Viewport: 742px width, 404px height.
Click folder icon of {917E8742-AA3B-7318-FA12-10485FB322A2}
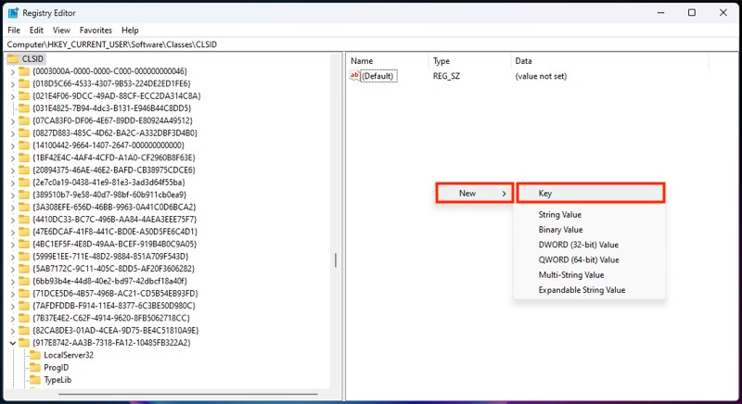(24, 343)
